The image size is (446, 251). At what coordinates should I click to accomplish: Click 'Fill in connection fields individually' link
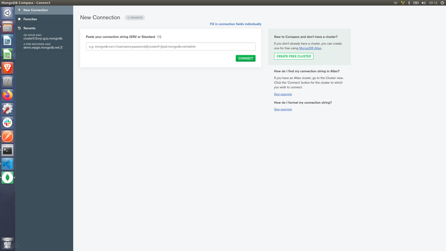coord(235,24)
